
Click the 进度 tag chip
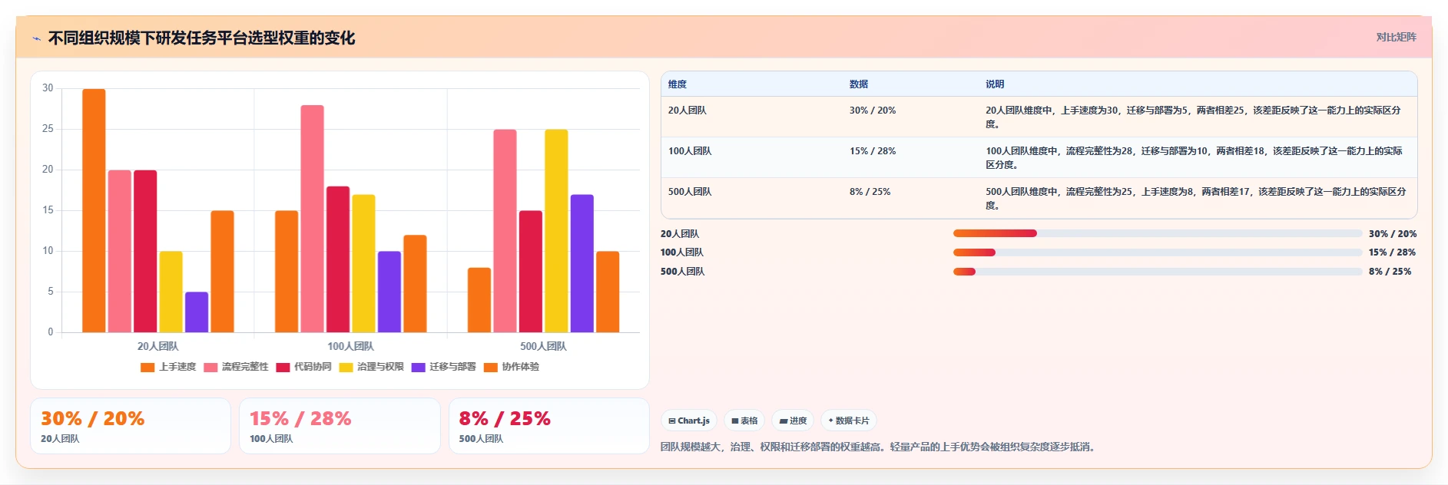[793, 421]
